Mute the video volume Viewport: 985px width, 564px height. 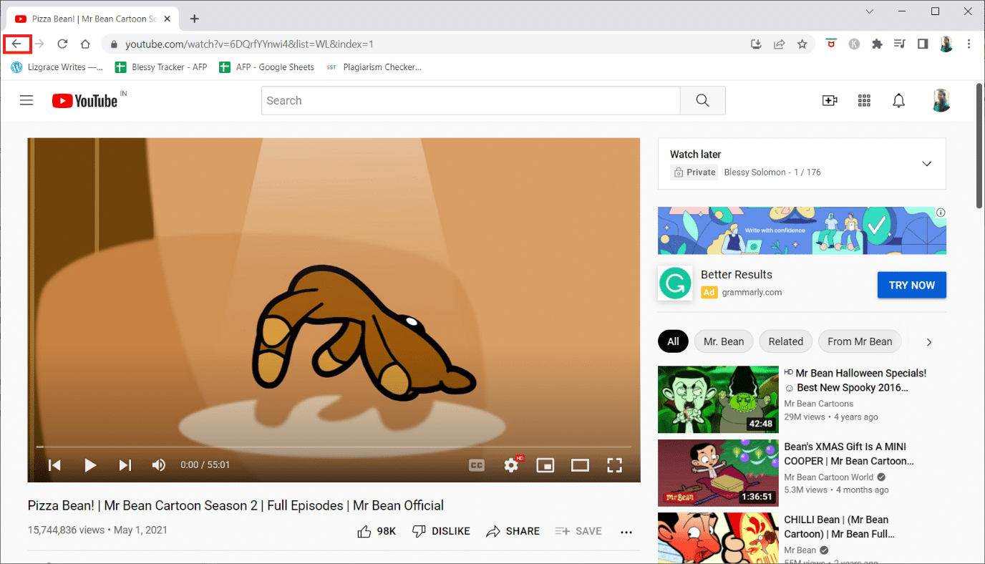tap(159, 465)
